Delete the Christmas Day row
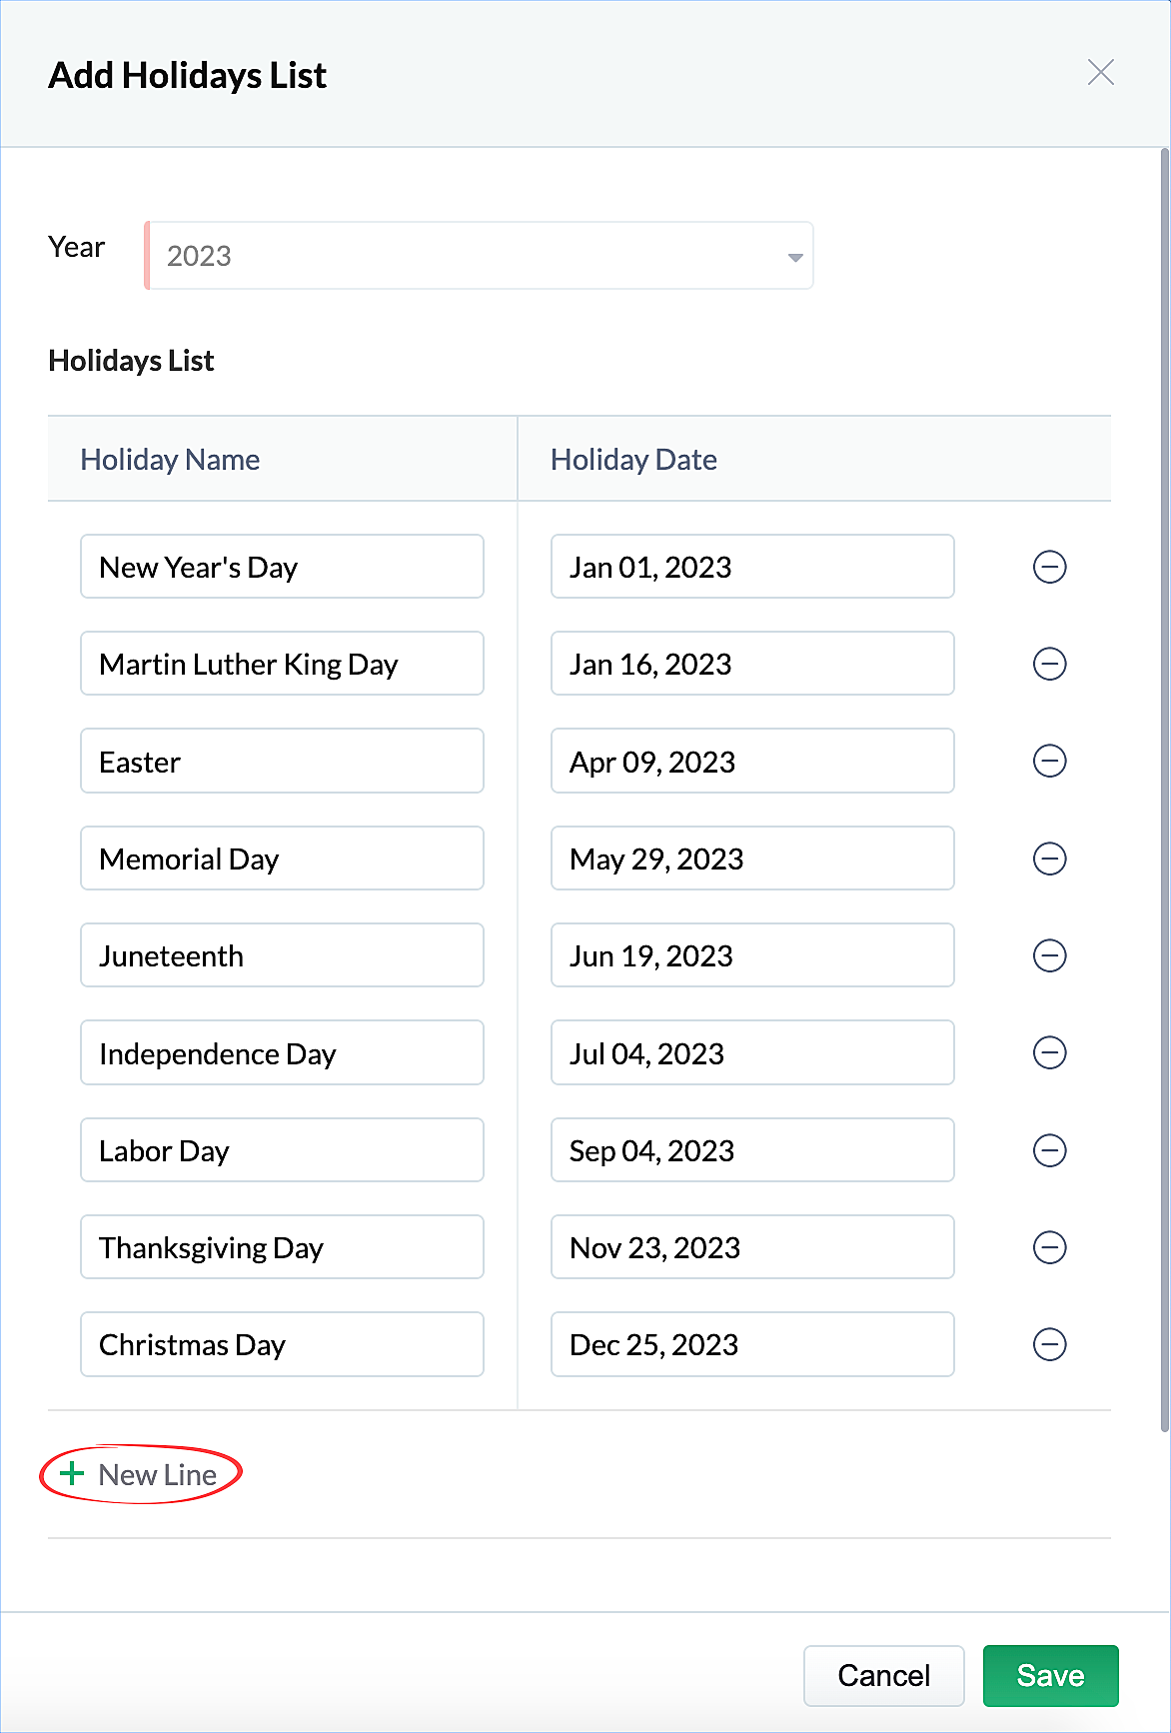1171x1733 pixels. tap(1049, 1344)
